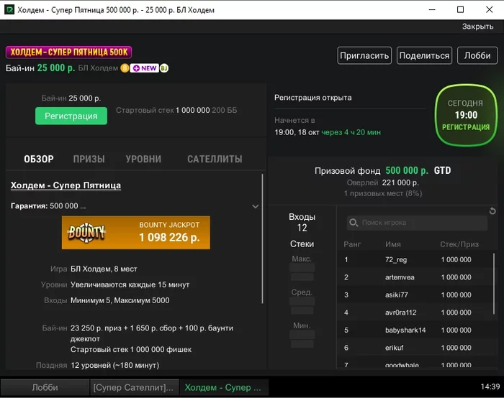Click the Ранг column header

352,244
